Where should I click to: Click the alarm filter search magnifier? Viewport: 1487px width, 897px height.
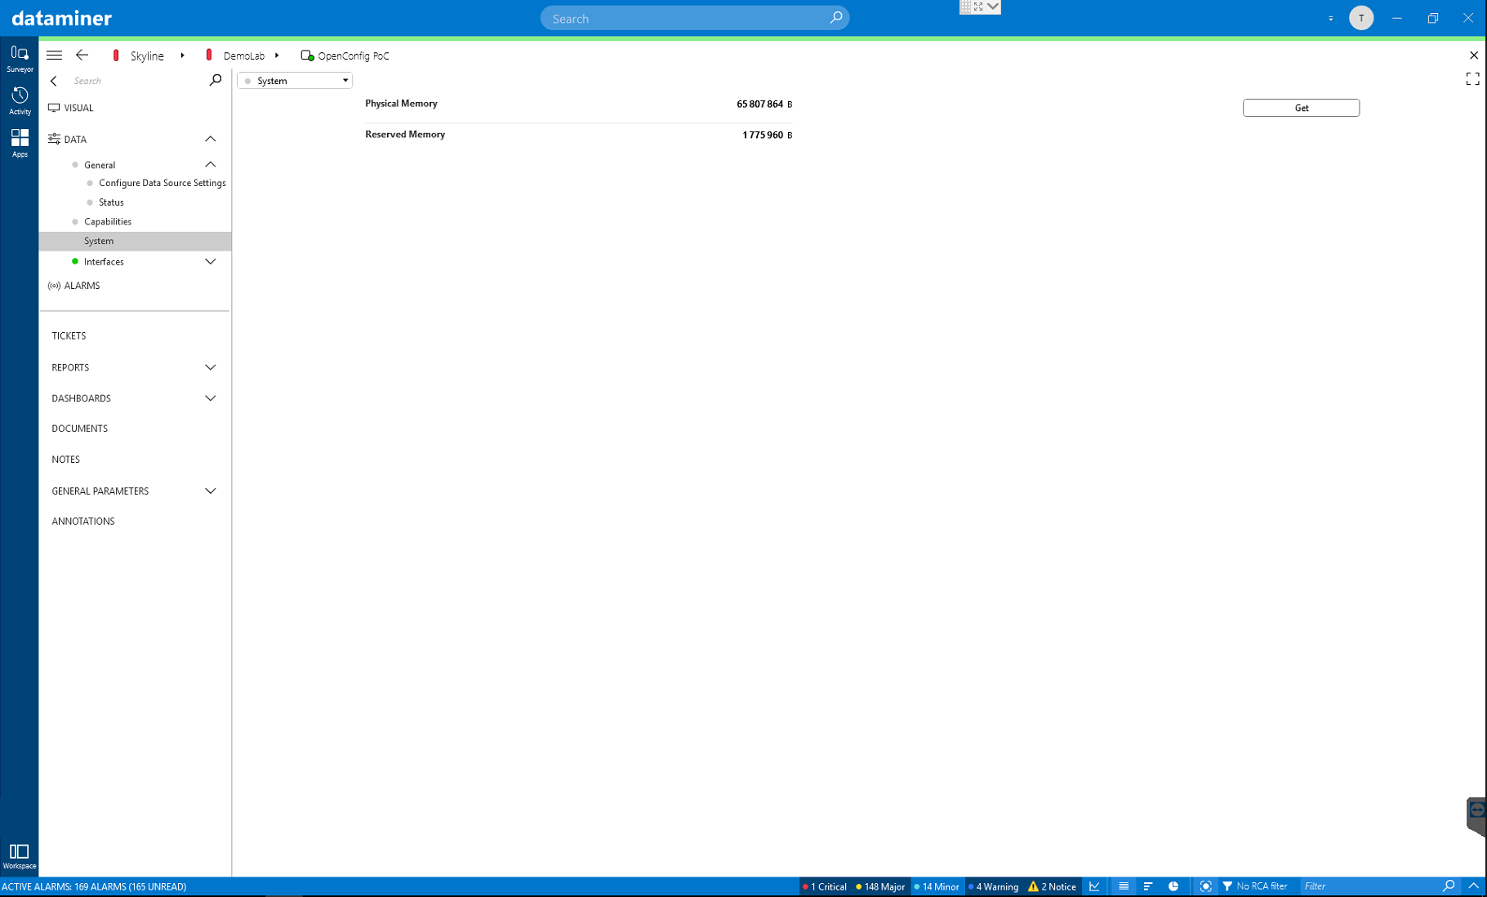1449,886
